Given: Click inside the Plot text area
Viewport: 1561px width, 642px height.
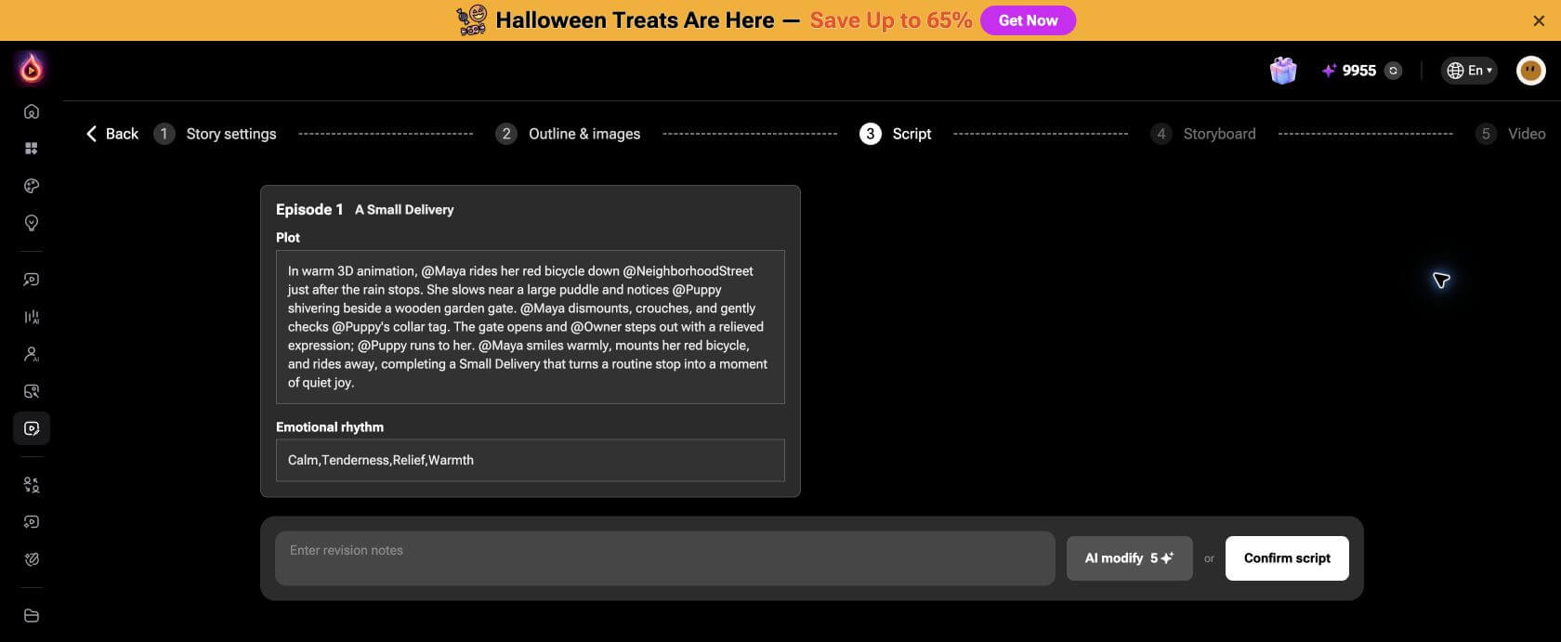Looking at the screenshot, I should click(x=531, y=327).
